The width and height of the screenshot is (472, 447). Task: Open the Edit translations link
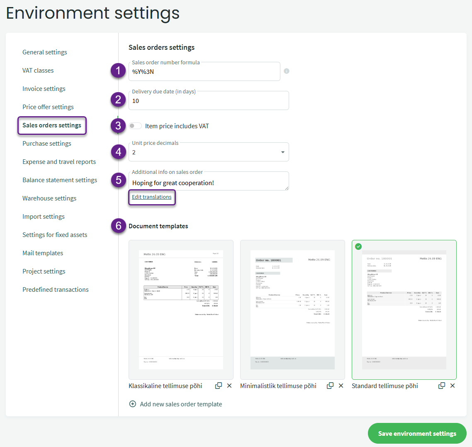(152, 197)
